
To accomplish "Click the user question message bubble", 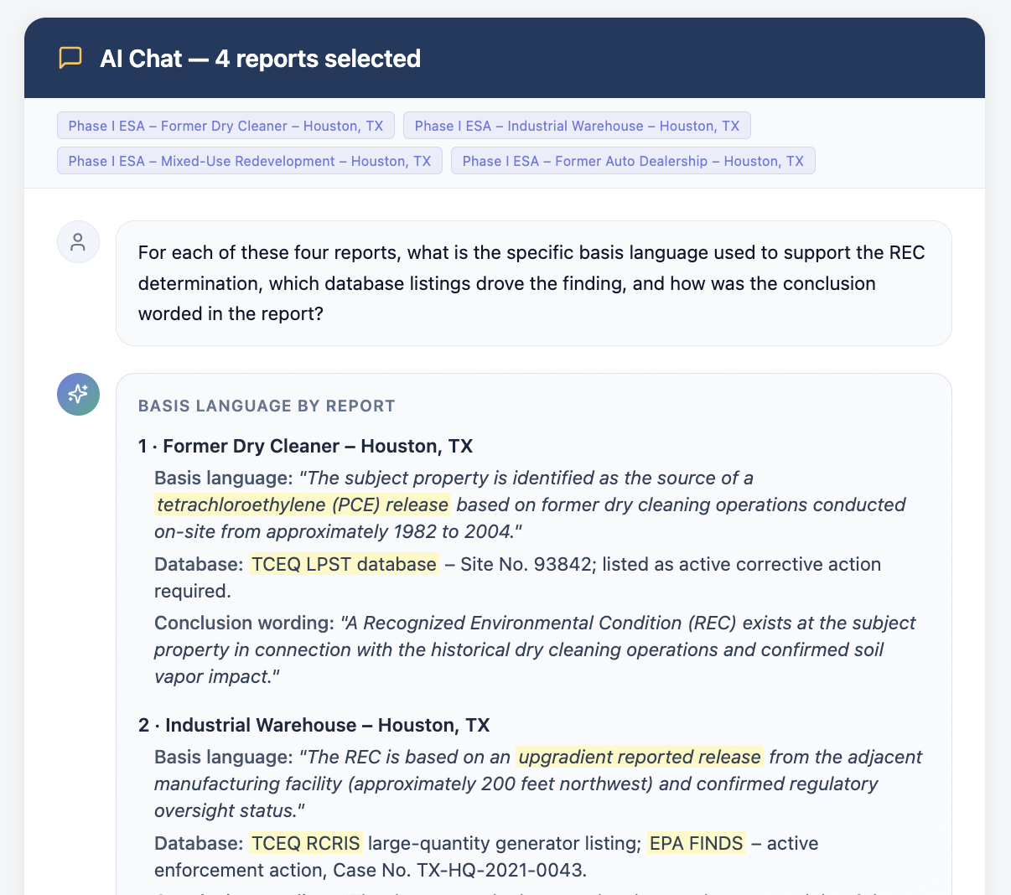I will [x=534, y=283].
